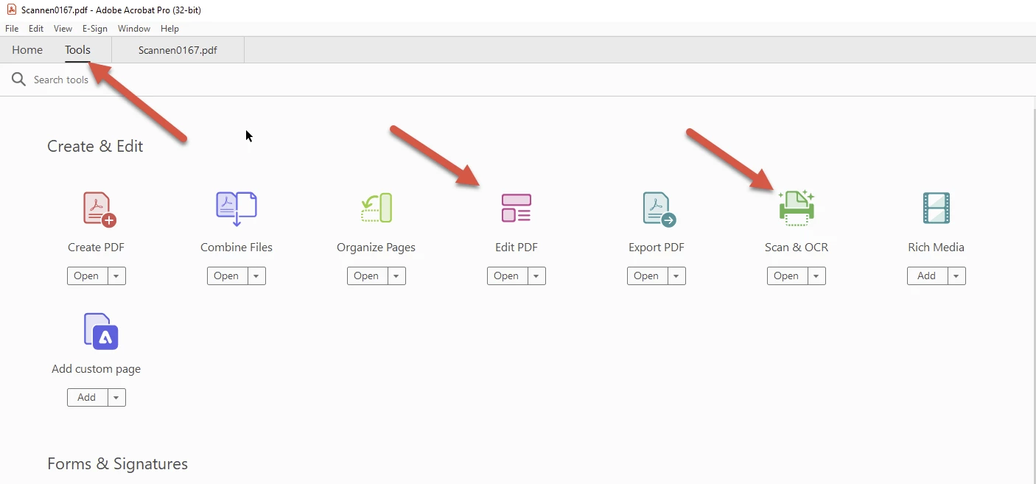Screen dimensions: 1036x484
Task: Expand Export PDF Open dropdown arrow
Action: [x=676, y=276]
